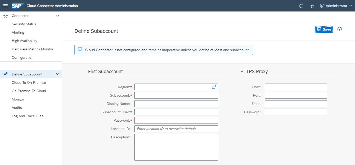The width and height of the screenshot is (355, 165).
Task: Click the Define Subaccount person icon
Action: point(5,74)
